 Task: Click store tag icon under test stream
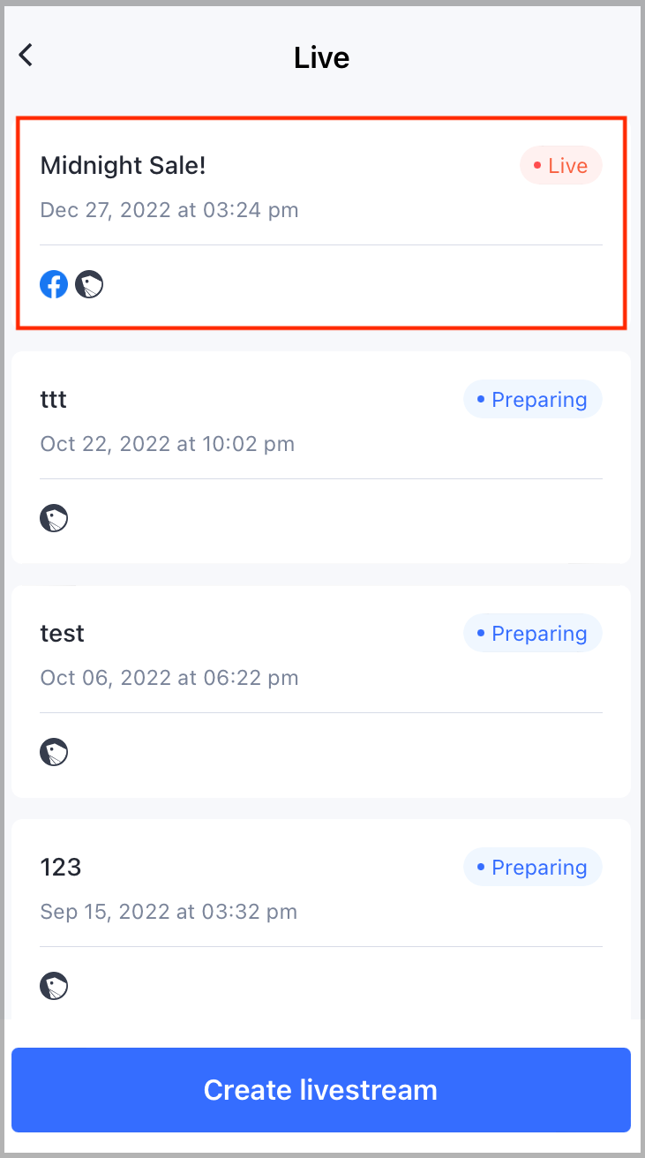click(54, 752)
